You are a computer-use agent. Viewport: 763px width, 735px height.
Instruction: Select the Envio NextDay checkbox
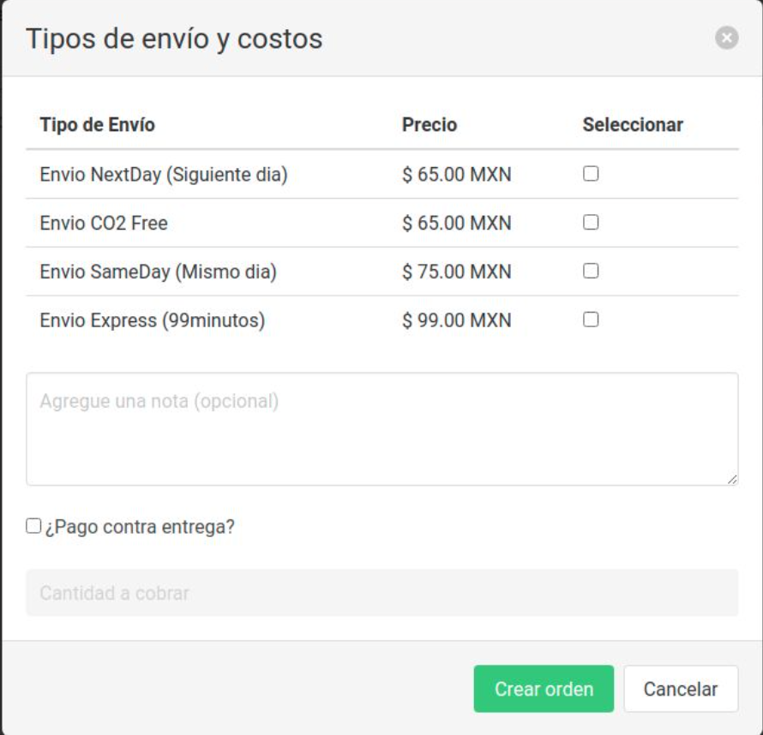click(x=591, y=174)
